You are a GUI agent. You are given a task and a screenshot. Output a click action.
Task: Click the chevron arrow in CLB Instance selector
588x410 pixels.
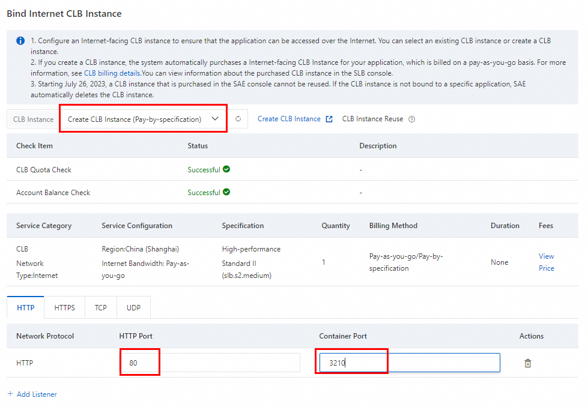pos(215,119)
